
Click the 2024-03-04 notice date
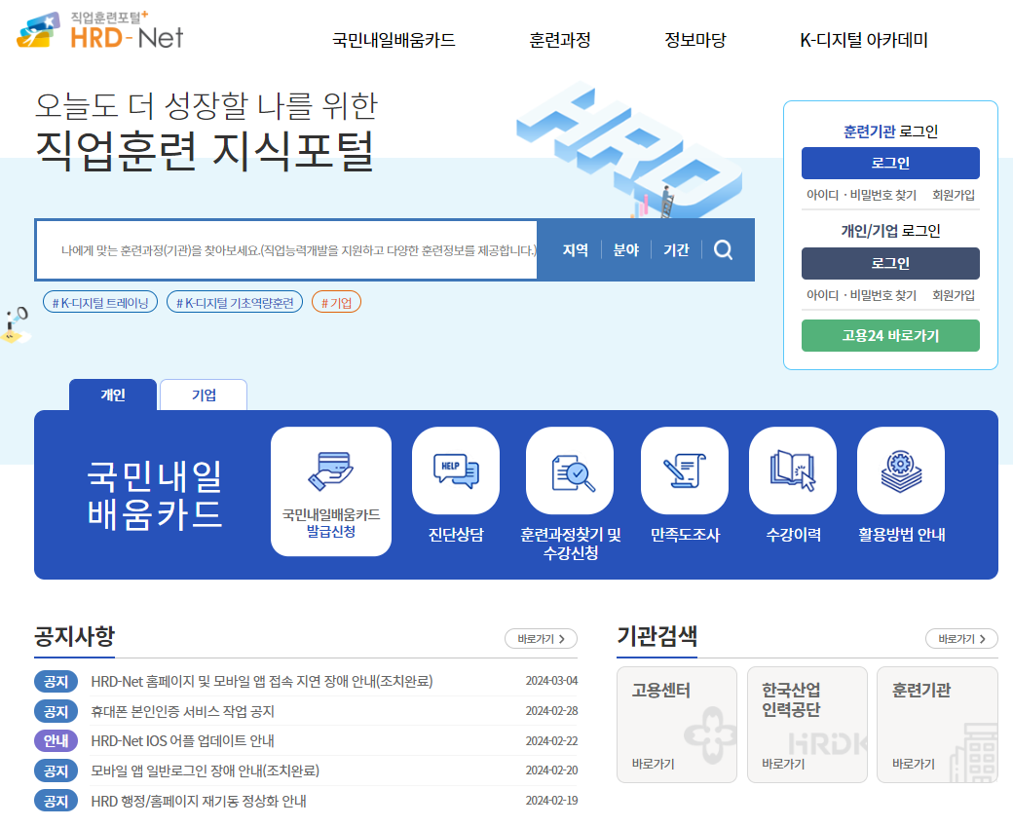tap(551, 681)
